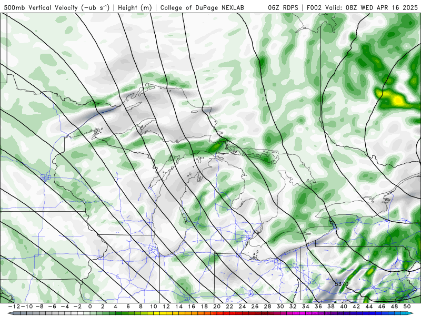Click the 26 label on the color scale
The width and height of the screenshot is (421, 316).
(255, 307)
